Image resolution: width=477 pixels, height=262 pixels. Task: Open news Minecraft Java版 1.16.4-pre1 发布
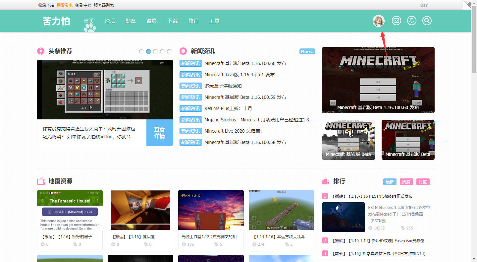click(239, 75)
